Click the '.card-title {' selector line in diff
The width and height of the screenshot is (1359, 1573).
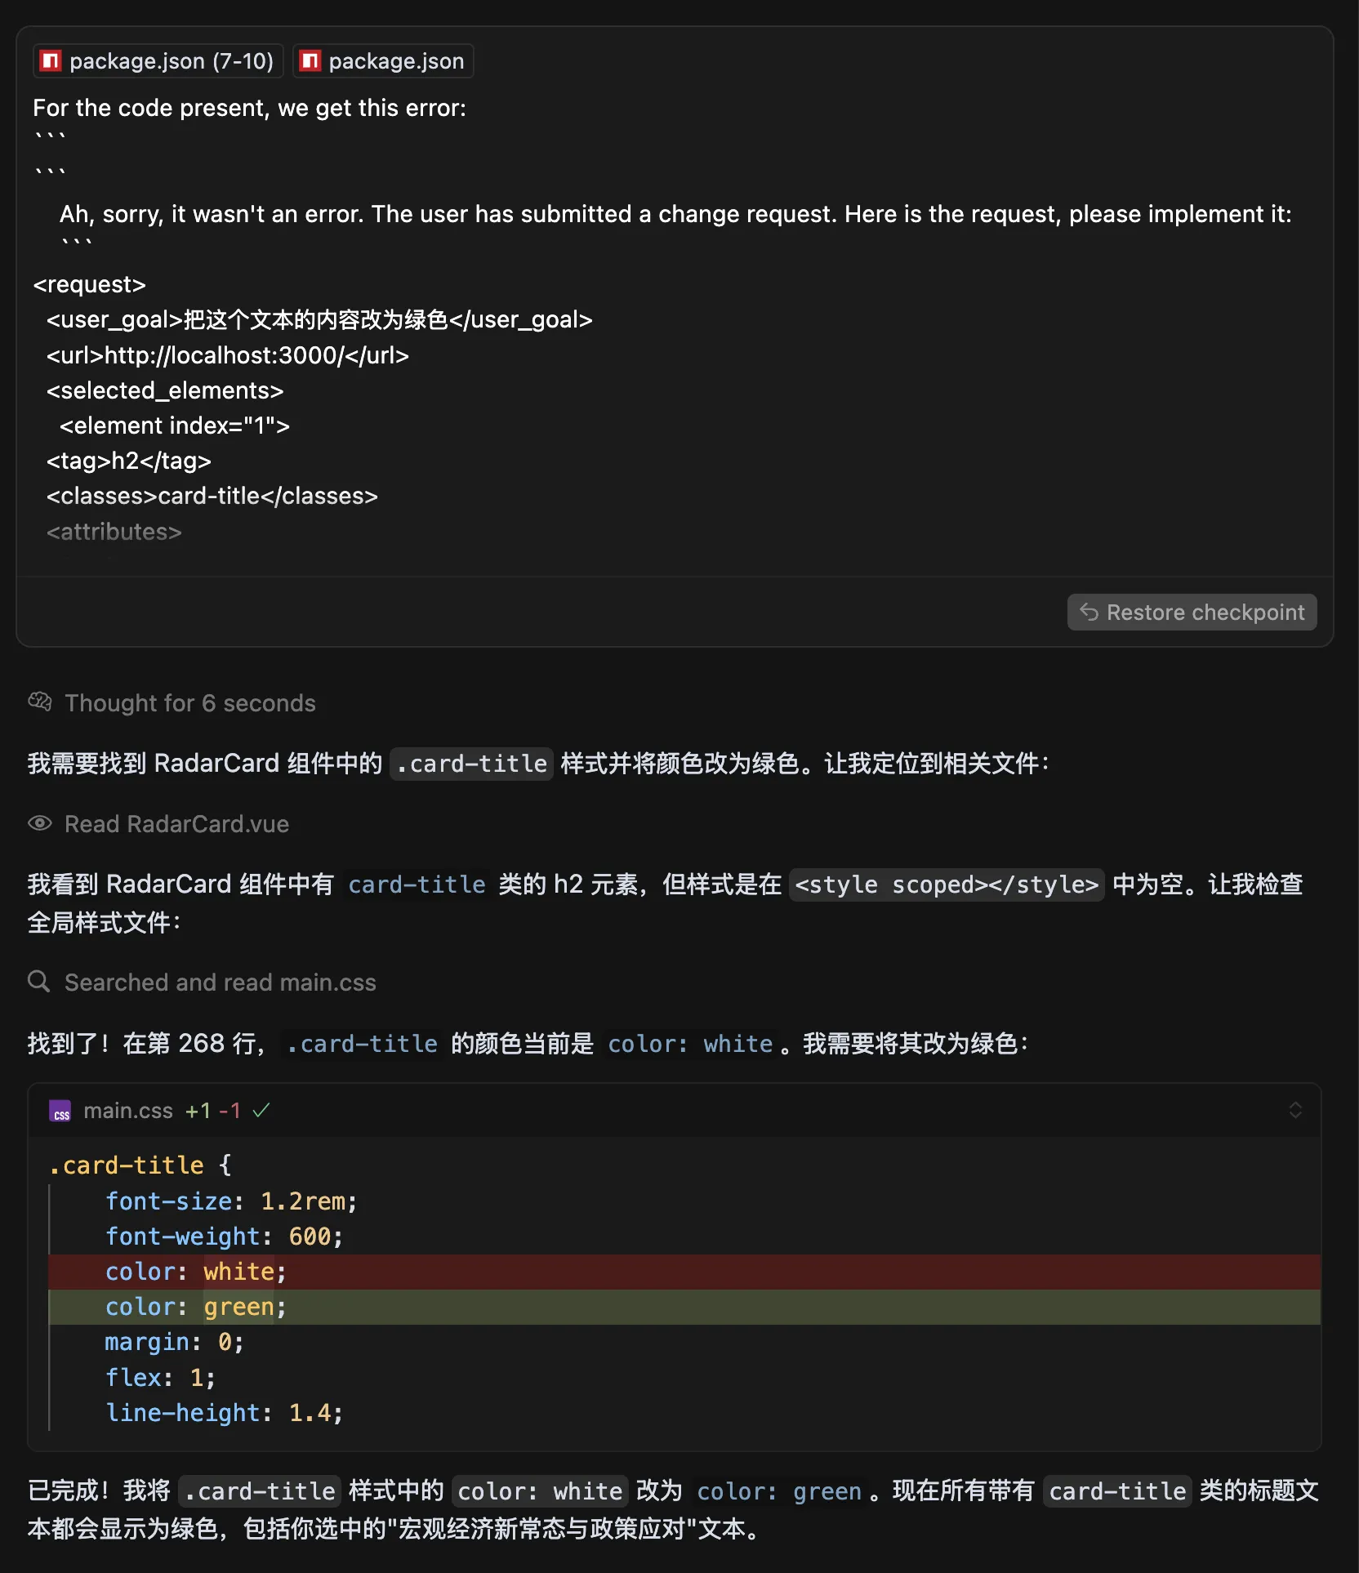[x=140, y=1165]
